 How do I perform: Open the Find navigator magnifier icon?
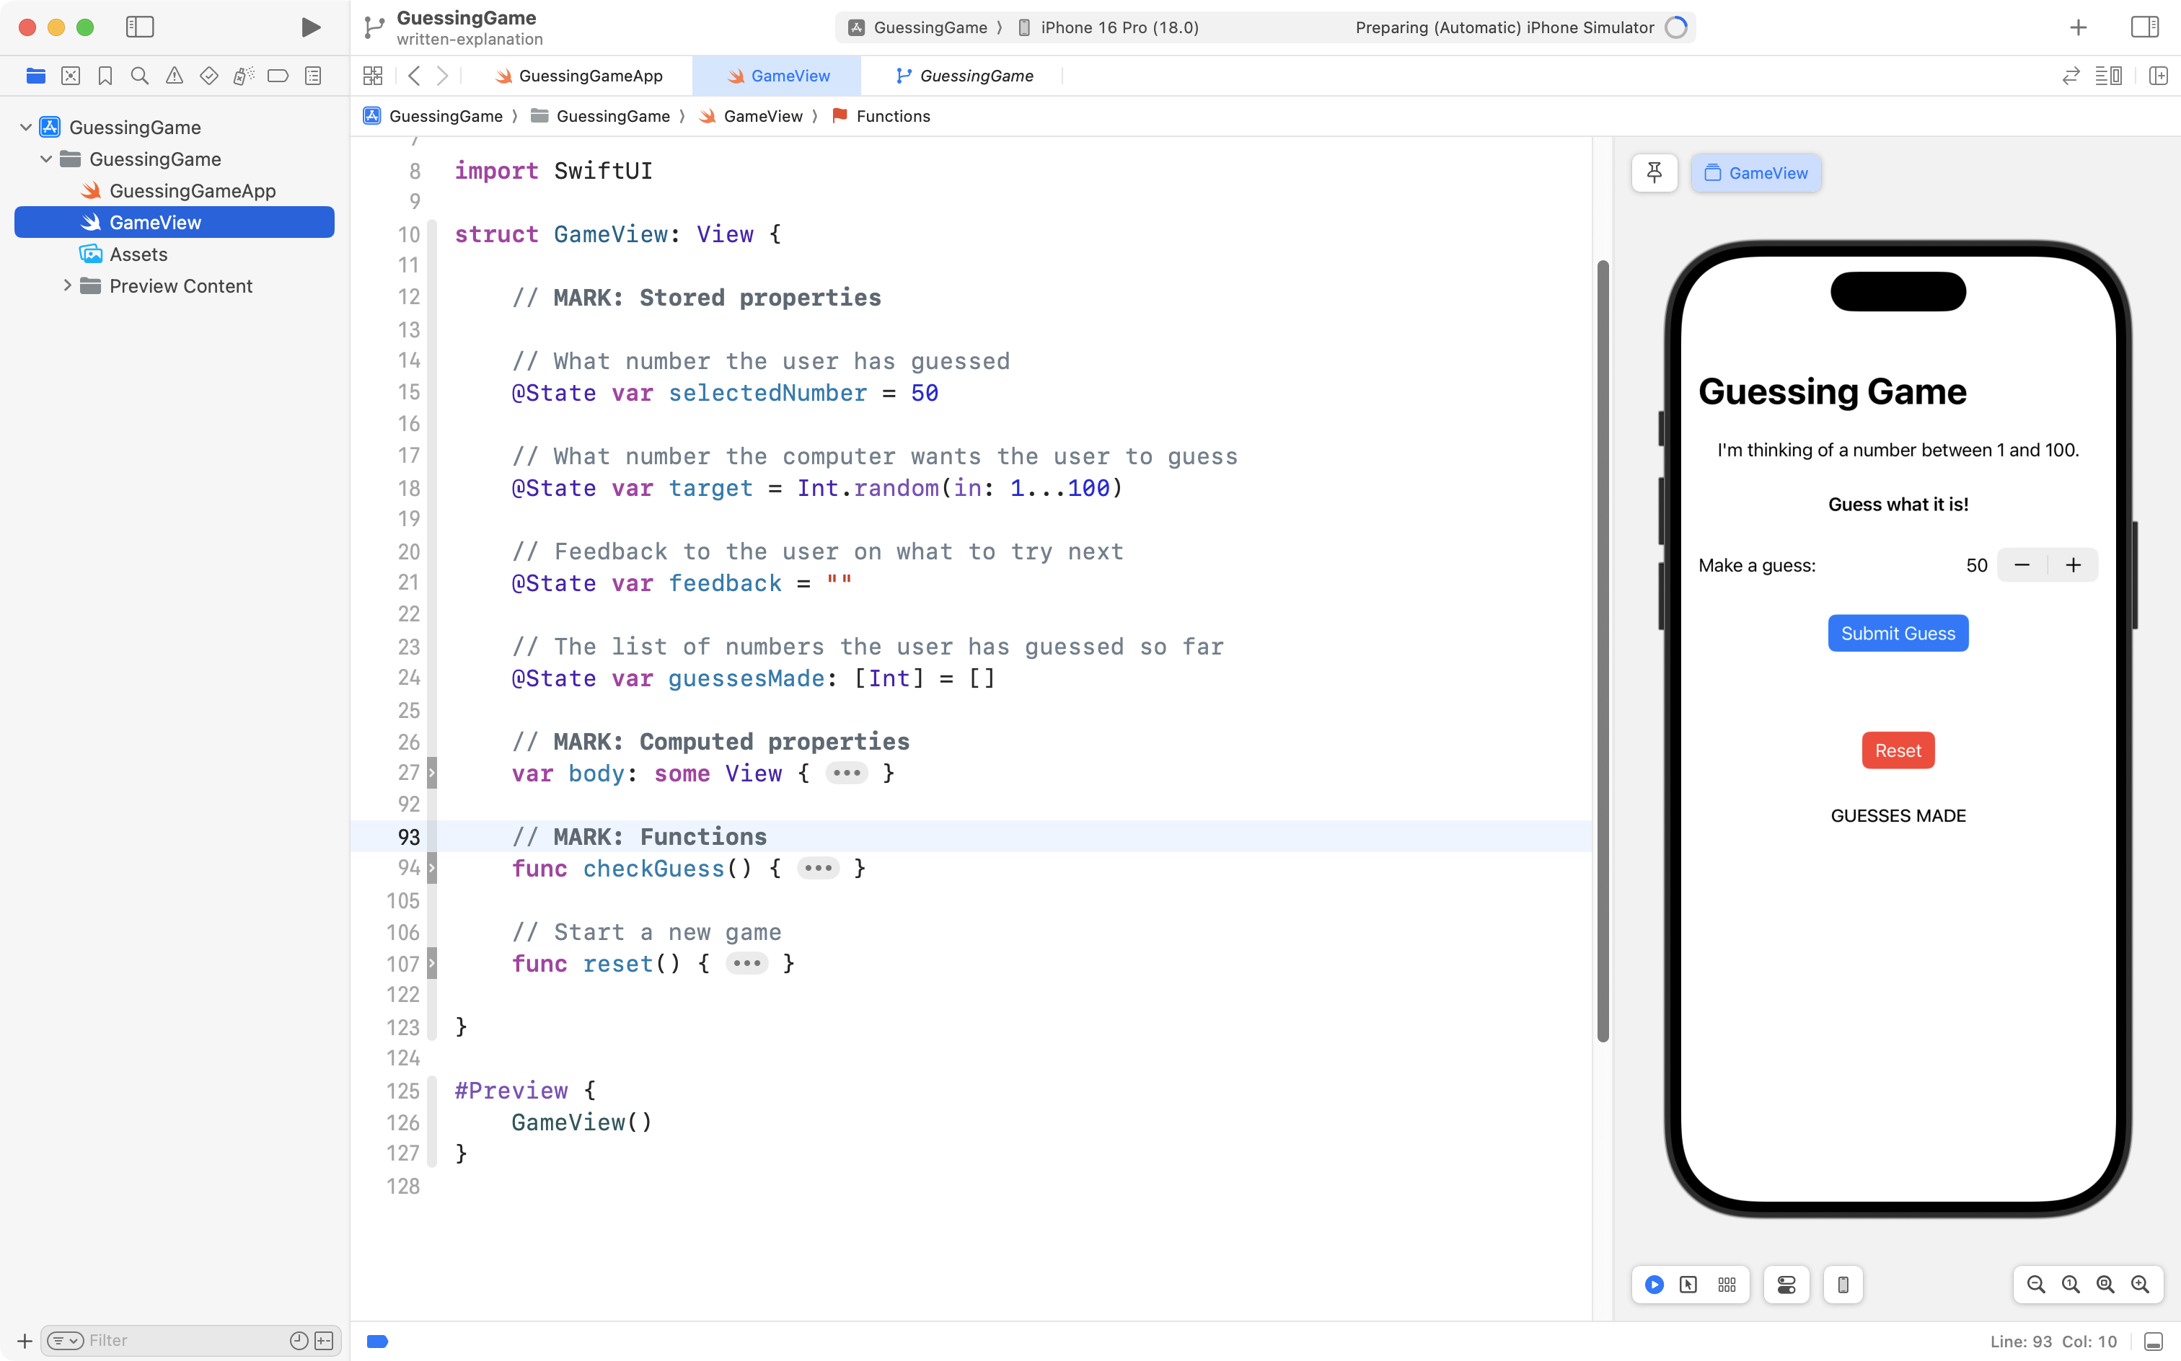tap(140, 76)
